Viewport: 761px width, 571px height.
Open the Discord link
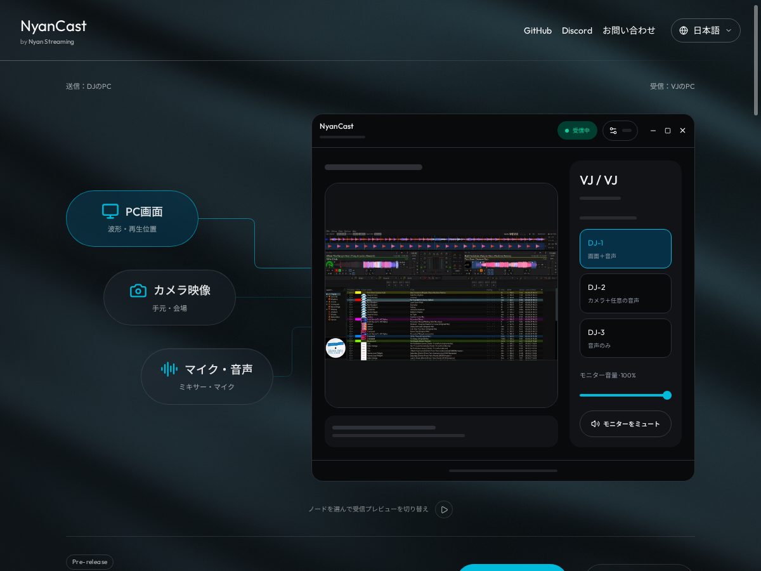pos(577,30)
